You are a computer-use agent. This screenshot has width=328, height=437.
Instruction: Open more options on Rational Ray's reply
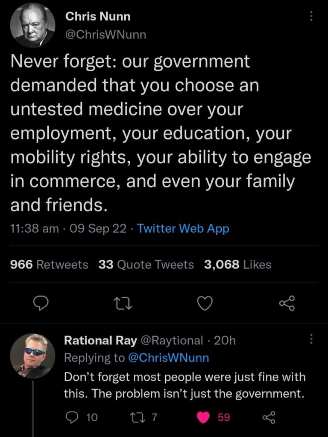coord(311,340)
